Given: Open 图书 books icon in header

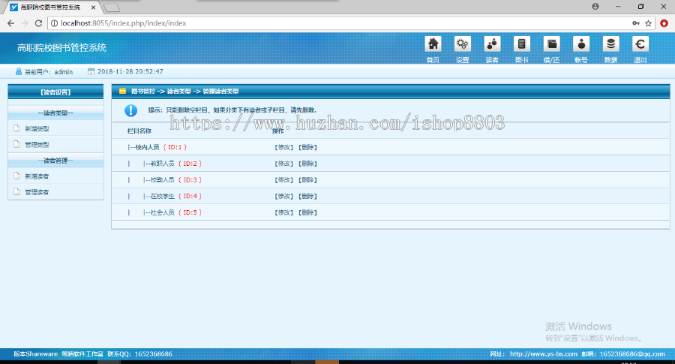Looking at the screenshot, I should 522,44.
